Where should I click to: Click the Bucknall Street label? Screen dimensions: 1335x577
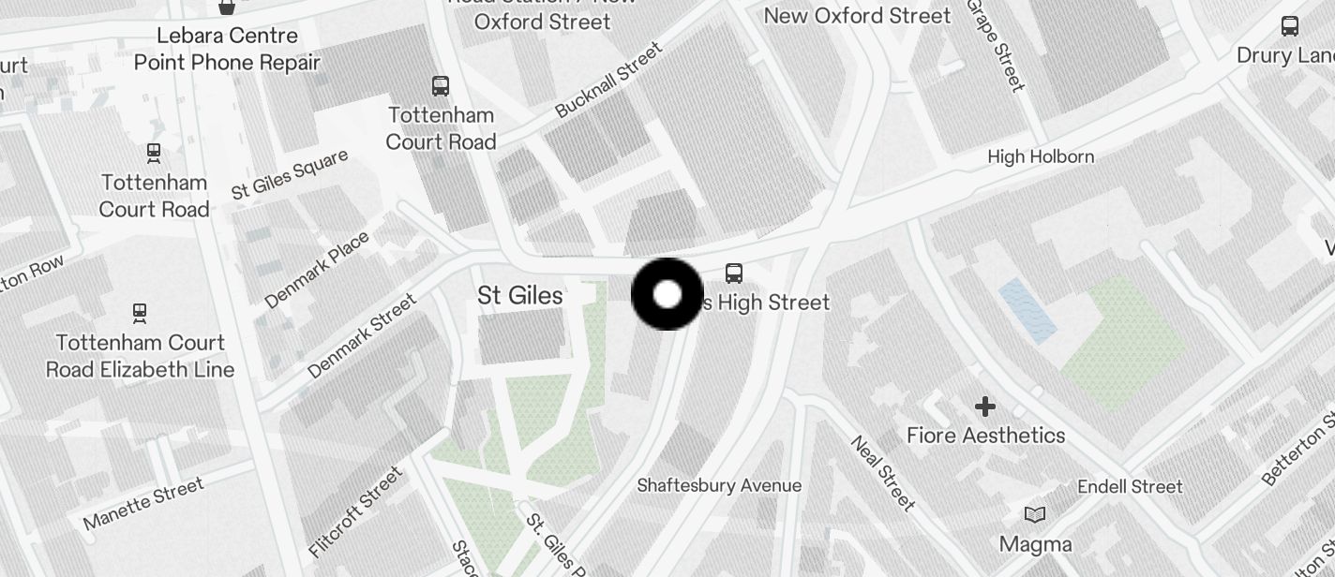pyautogui.click(x=608, y=79)
